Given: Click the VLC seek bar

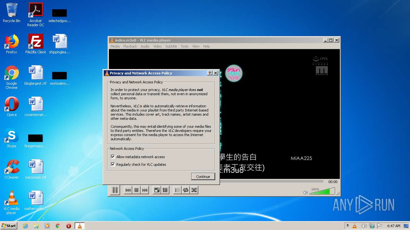Looking at the screenshot, I should tap(272, 181).
